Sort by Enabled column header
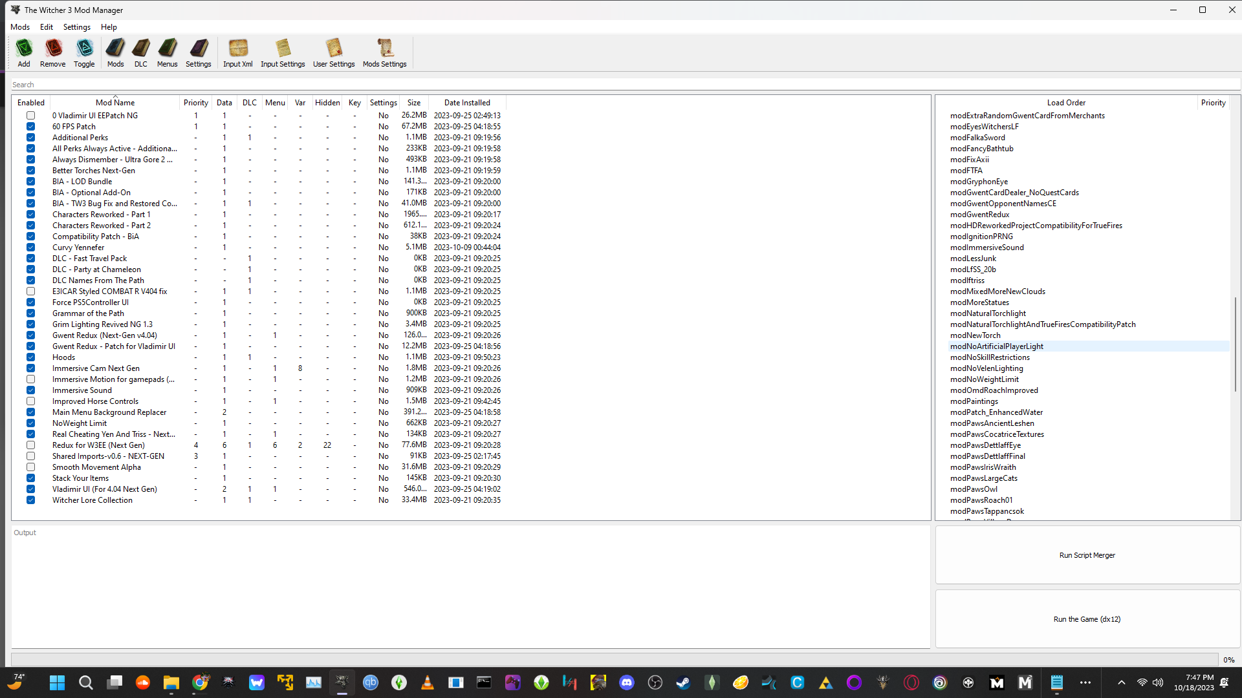1242x698 pixels. point(31,103)
